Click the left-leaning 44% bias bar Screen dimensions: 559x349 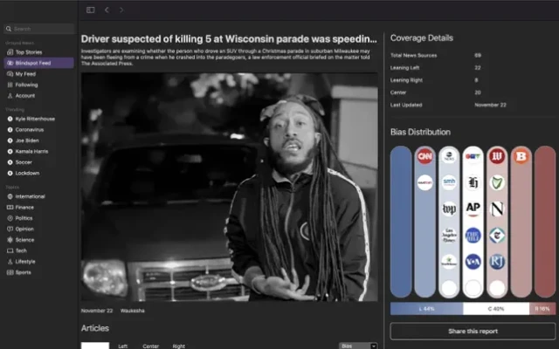coord(426,308)
